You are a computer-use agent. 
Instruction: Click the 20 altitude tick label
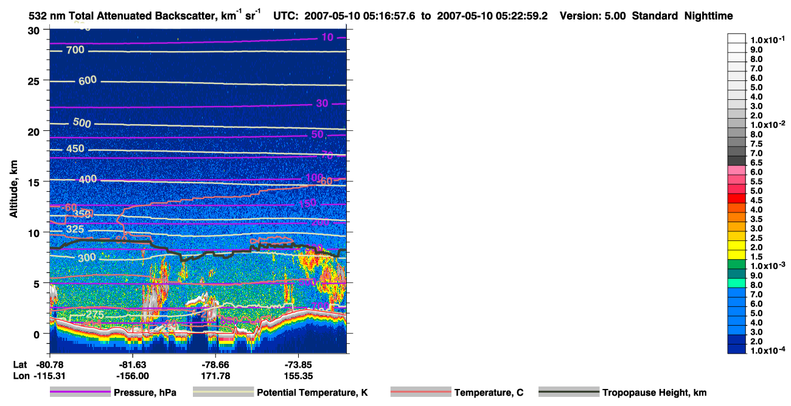(x=35, y=131)
